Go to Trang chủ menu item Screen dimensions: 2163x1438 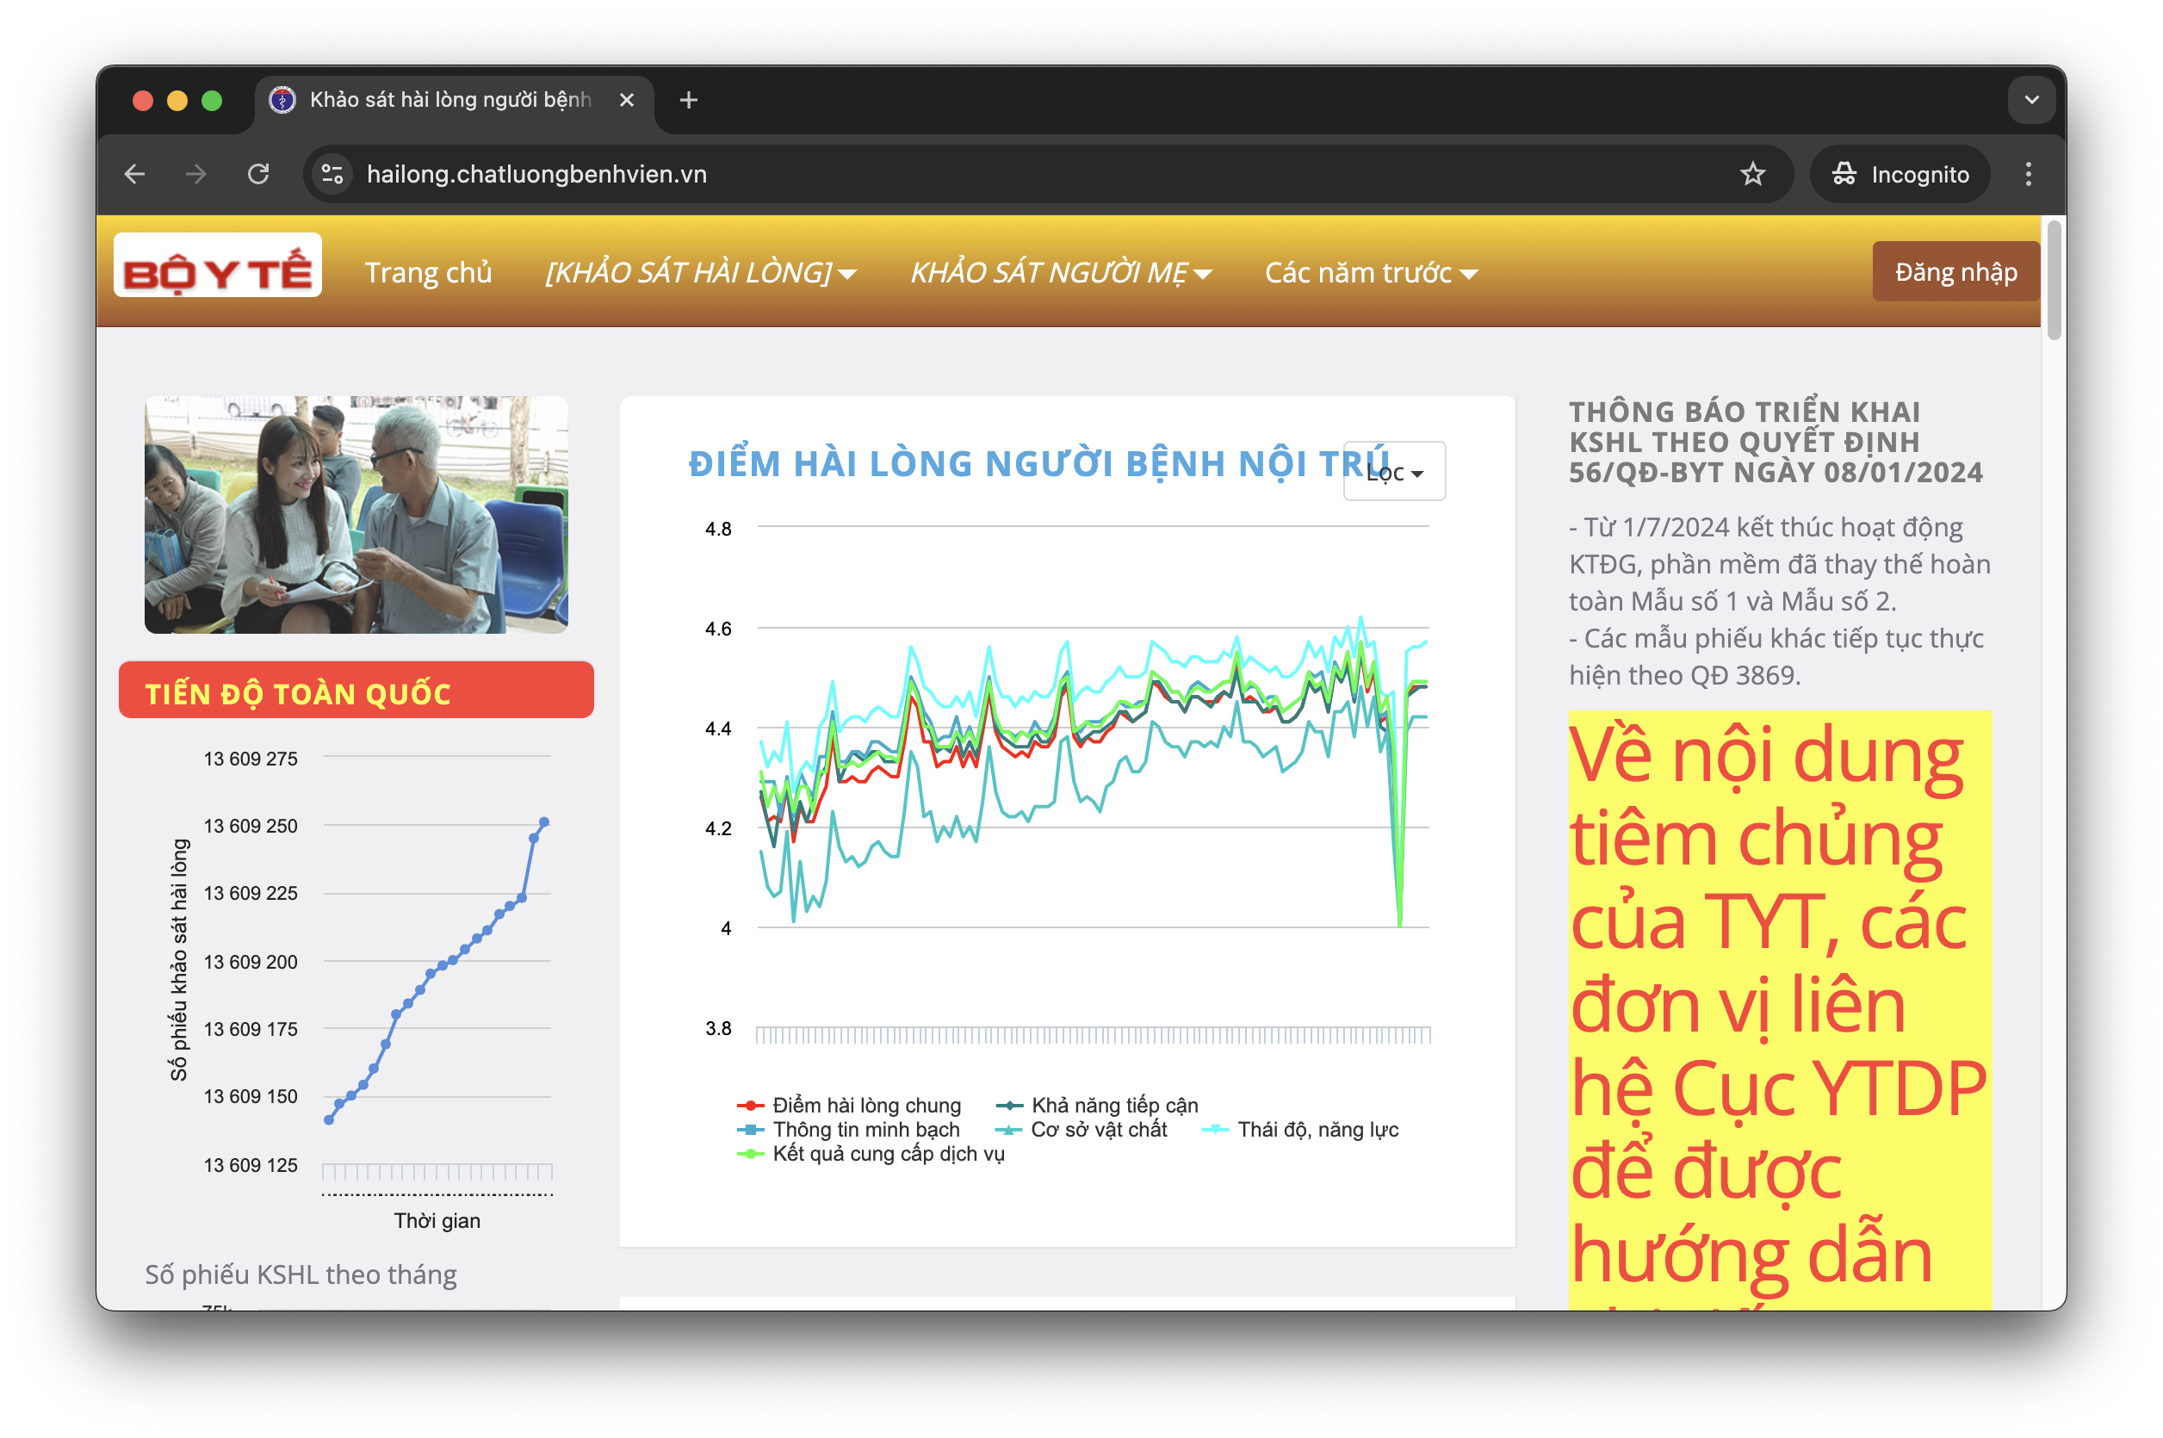[428, 273]
